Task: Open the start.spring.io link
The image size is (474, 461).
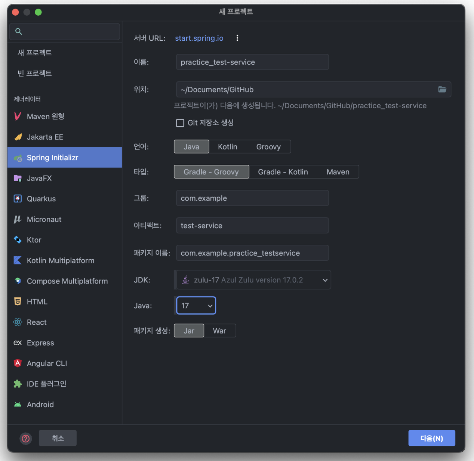Action: (x=199, y=38)
